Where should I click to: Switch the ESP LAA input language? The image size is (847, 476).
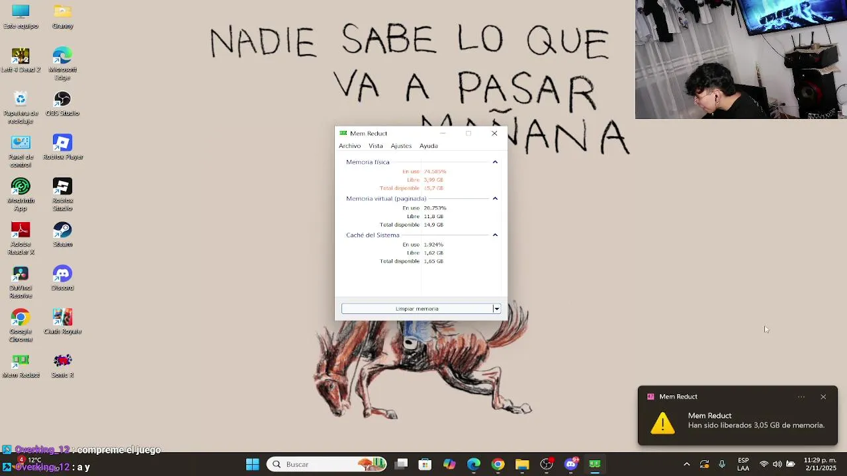pyautogui.click(x=743, y=464)
